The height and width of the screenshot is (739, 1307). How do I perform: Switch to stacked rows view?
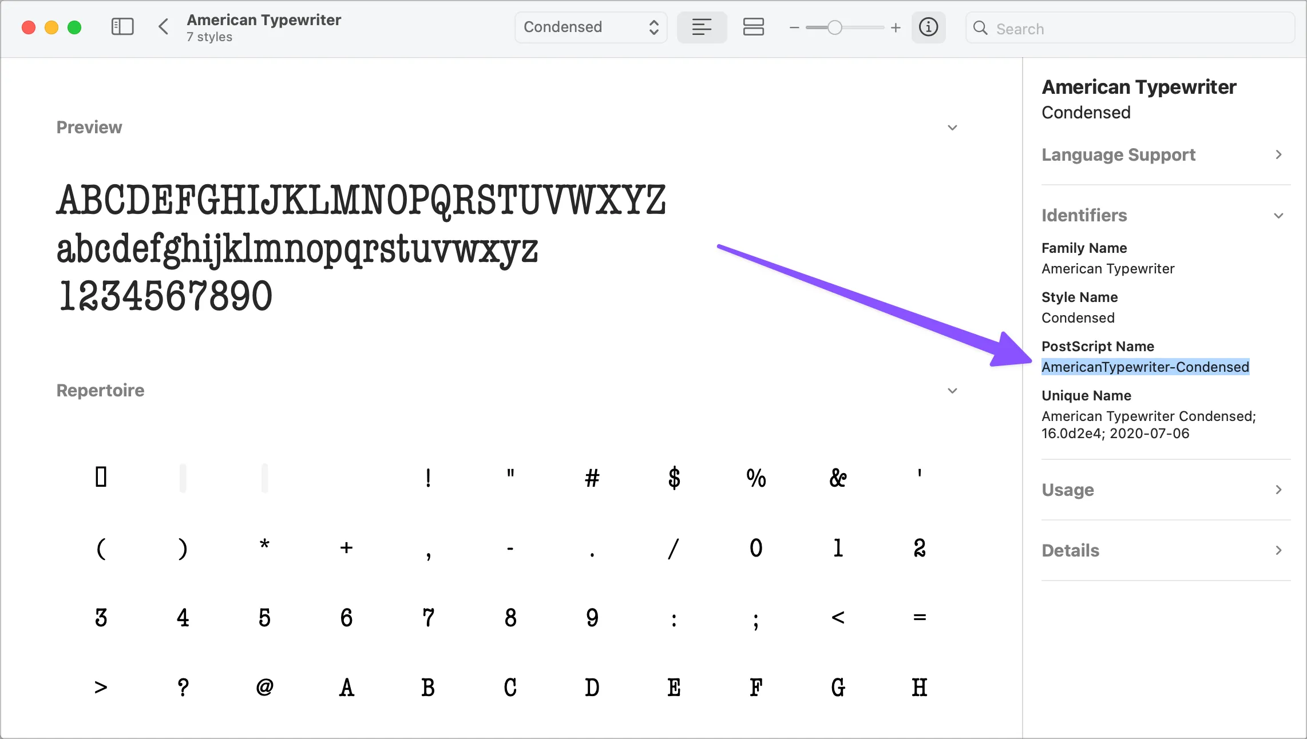tap(753, 27)
